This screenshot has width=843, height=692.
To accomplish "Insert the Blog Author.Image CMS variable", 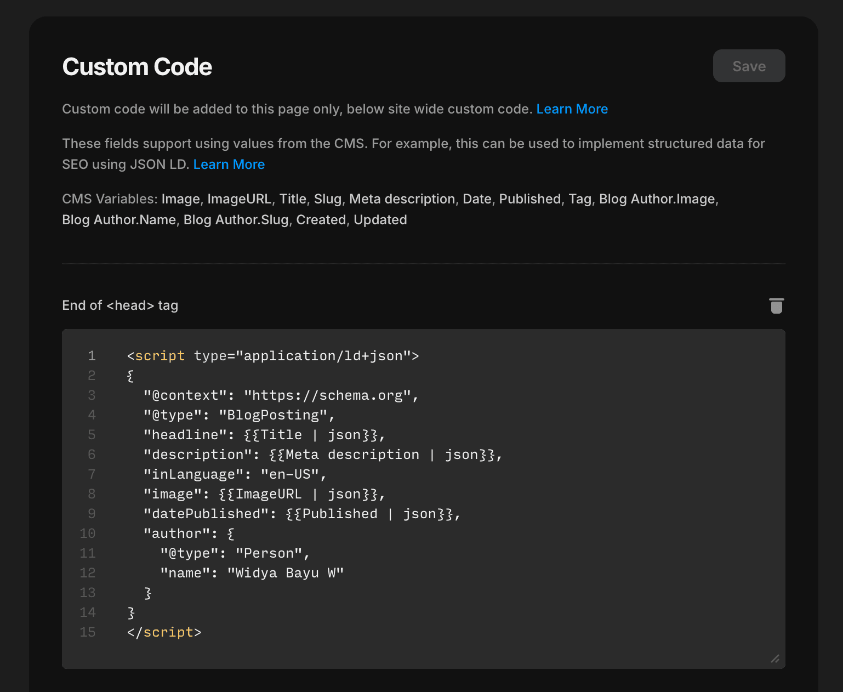I will [x=657, y=198].
